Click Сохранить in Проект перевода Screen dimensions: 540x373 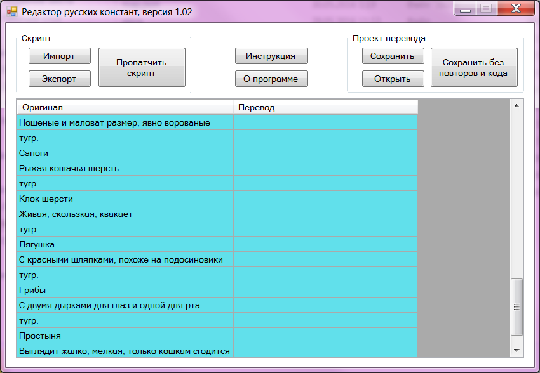tap(393, 56)
